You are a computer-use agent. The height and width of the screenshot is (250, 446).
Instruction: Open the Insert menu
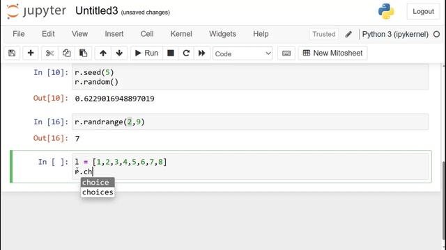tap(114, 34)
